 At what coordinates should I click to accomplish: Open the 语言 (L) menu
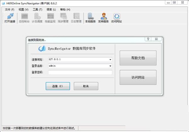point(51,9)
